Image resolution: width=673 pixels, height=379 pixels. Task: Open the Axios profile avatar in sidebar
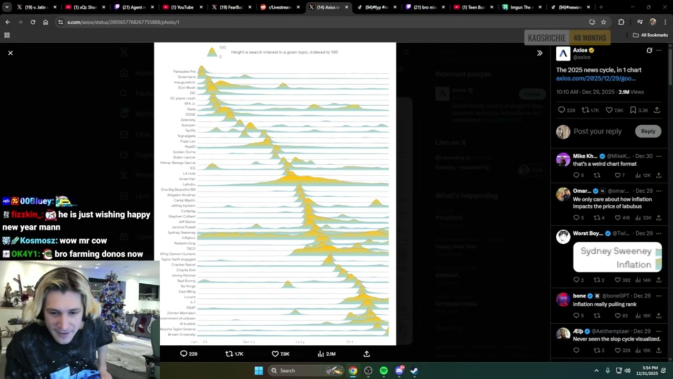(x=563, y=54)
